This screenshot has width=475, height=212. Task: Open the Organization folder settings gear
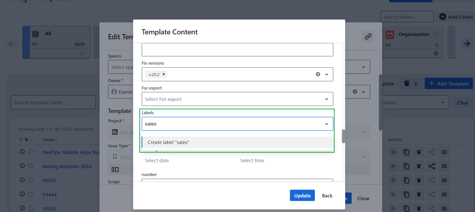436,53
